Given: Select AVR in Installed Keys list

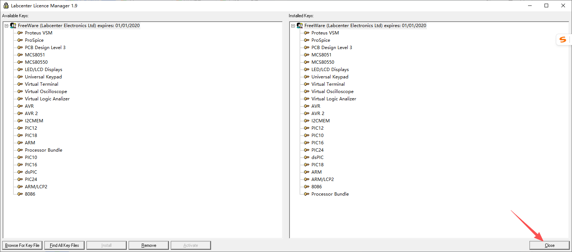Looking at the screenshot, I should (316, 106).
